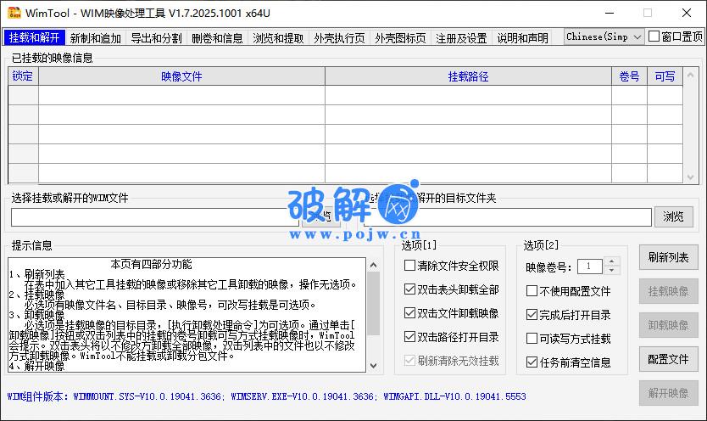Toggle 双击文件卸载映像 checkbox
The width and height of the screenshot is (707, 421).
(409, 312)
